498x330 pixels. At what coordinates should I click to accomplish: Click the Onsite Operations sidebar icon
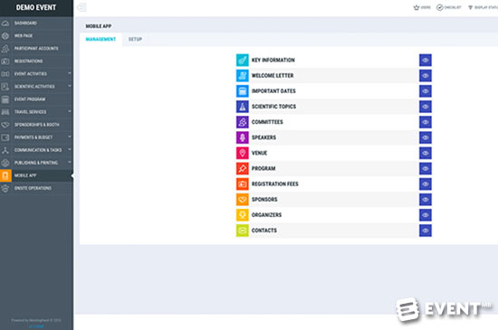(5, 188)
